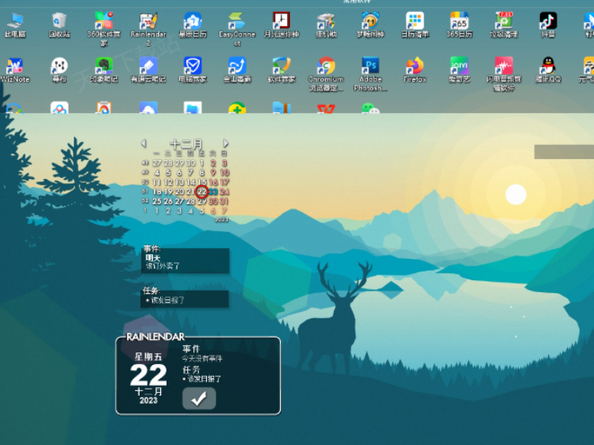Launch the Chromium browser shortcut
Viewport: 594px width, 445px height.
point(326,74)
